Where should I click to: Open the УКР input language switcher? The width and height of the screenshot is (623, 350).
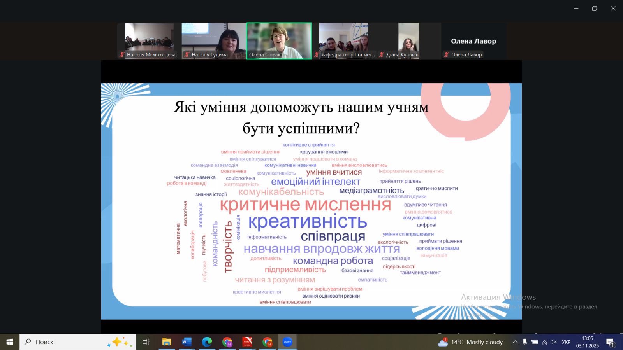point(566,342)
